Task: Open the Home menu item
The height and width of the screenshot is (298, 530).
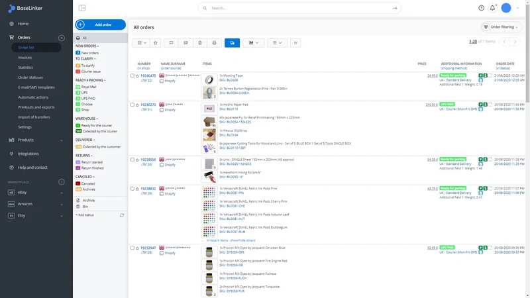Action: click(23, 24)
